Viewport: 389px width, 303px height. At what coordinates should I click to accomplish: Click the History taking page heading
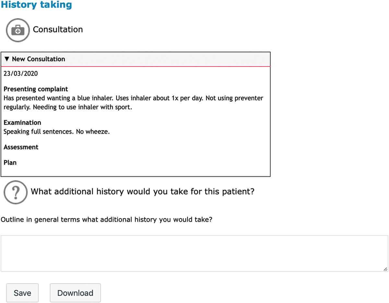tap(36, 5)
